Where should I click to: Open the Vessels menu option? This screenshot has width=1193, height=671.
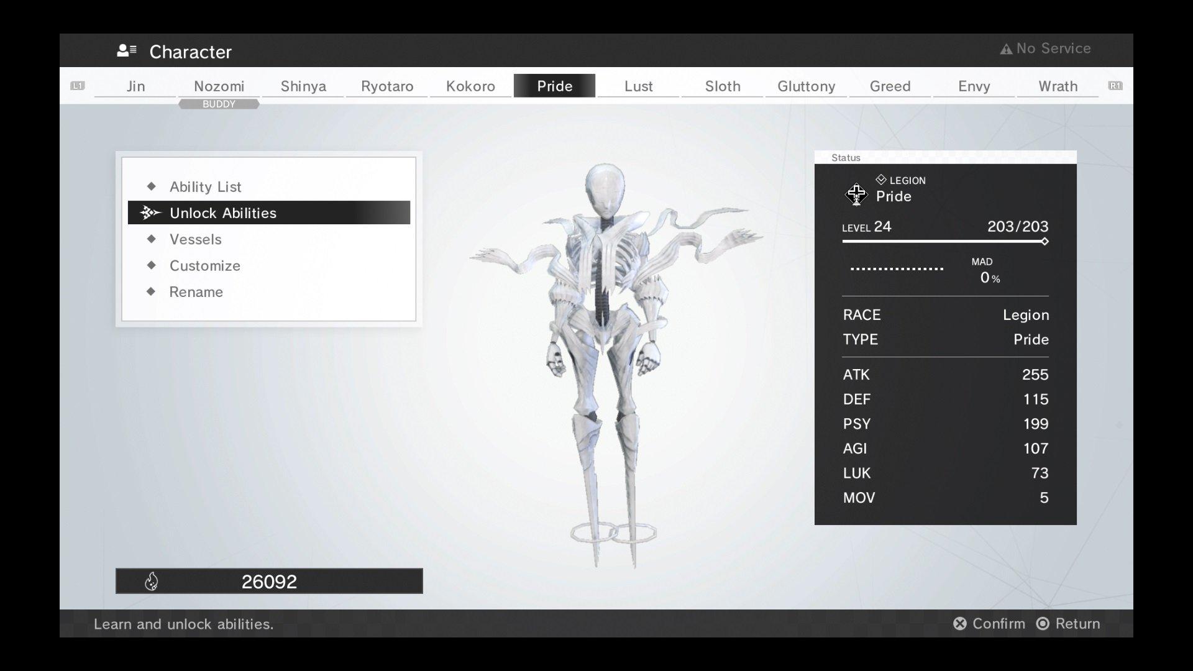pyautogui.click(x=195, y=240)
